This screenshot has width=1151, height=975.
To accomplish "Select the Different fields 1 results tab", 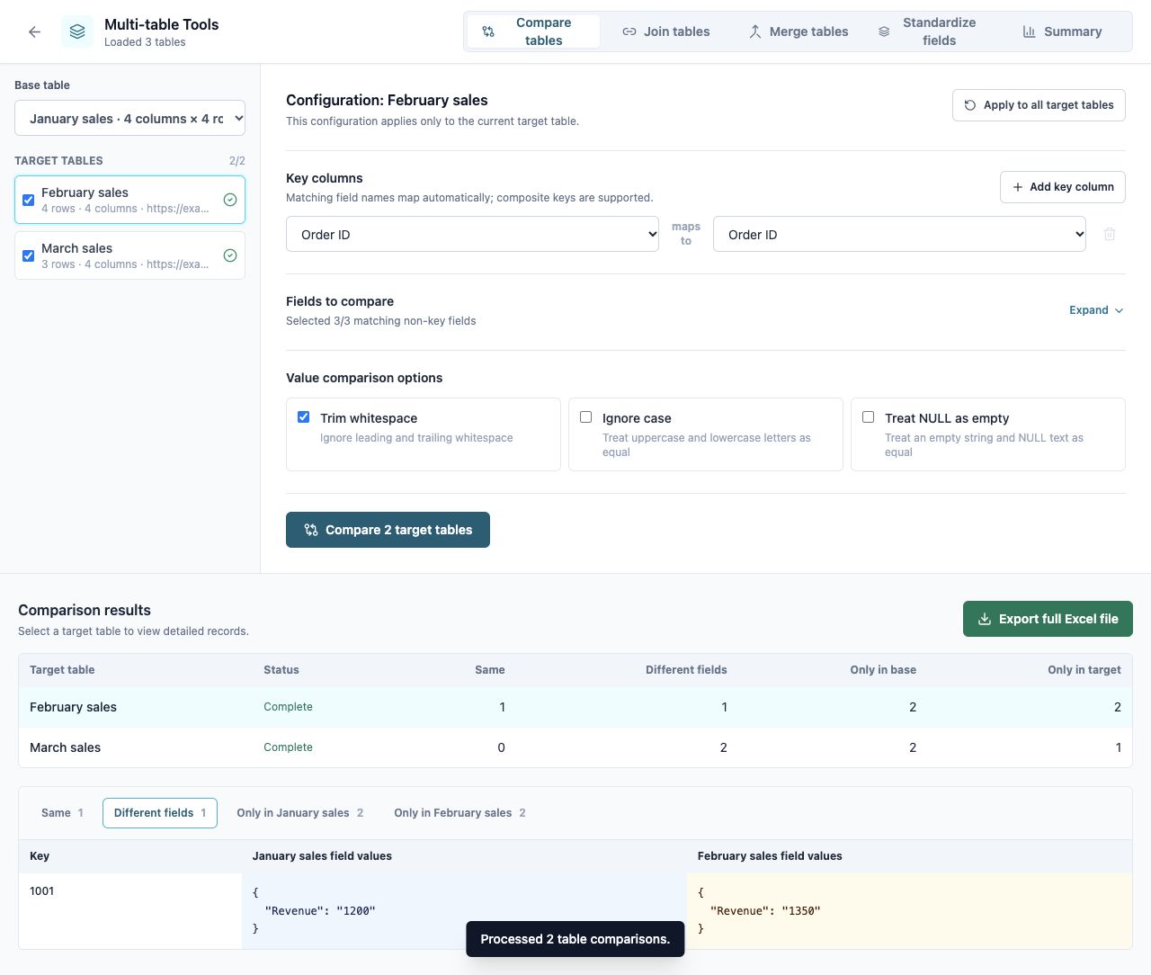I will pos(160,813).
